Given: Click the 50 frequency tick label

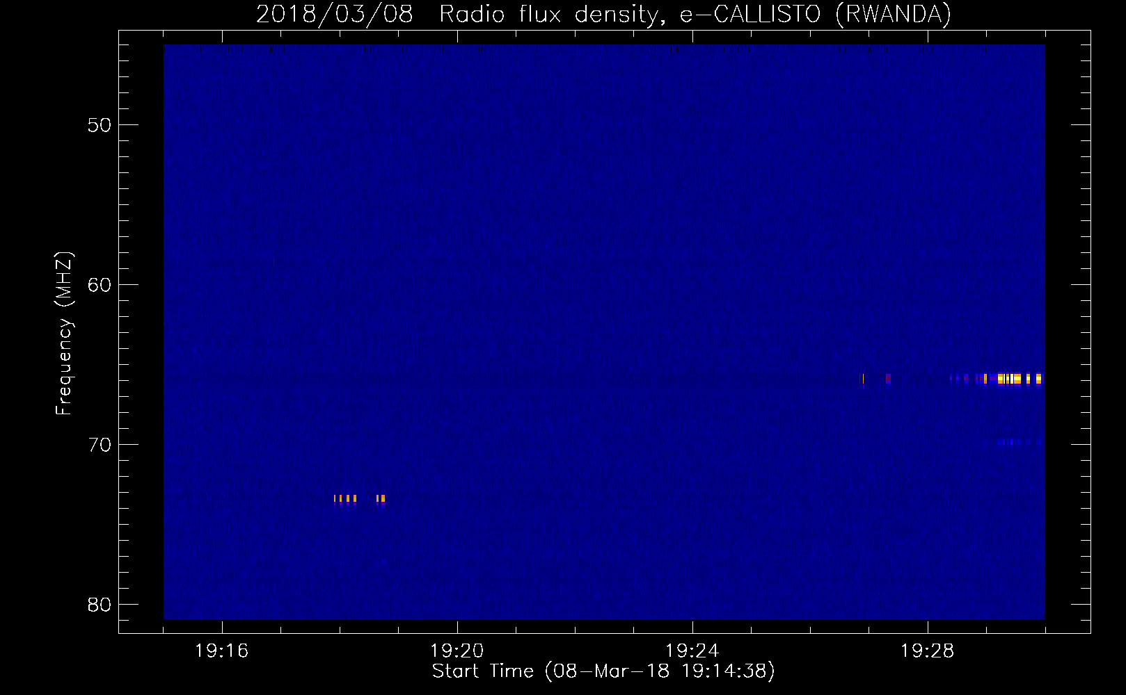Looking at the screenshot, I should (100, 126).
